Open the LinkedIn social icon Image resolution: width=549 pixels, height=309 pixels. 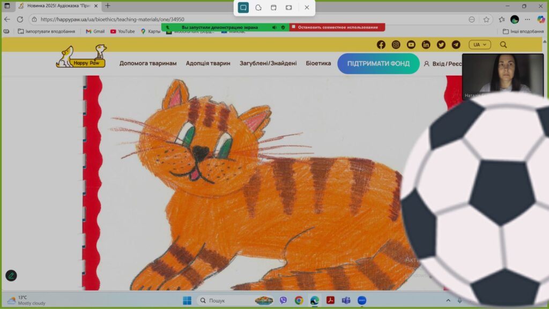click(x=426, y=45)
